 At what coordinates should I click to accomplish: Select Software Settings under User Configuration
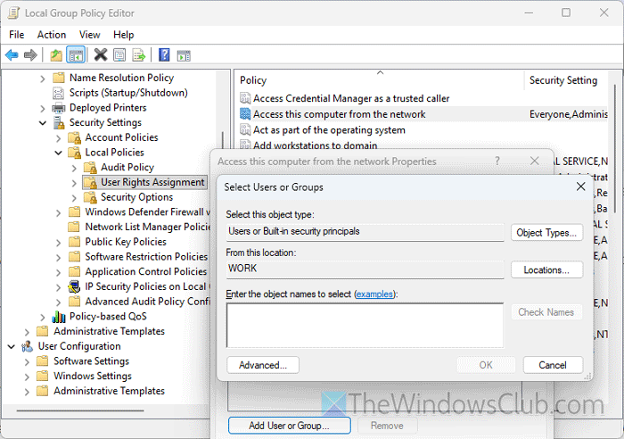(91, 361)
